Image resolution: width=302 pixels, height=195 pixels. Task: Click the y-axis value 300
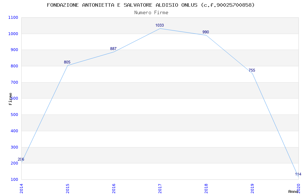[x=14, y=147]
